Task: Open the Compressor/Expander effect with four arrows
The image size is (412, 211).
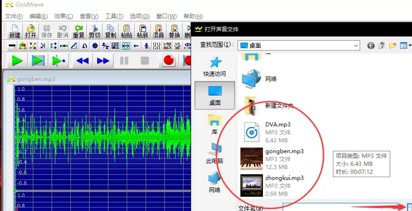Action: [x=53, y=46]
